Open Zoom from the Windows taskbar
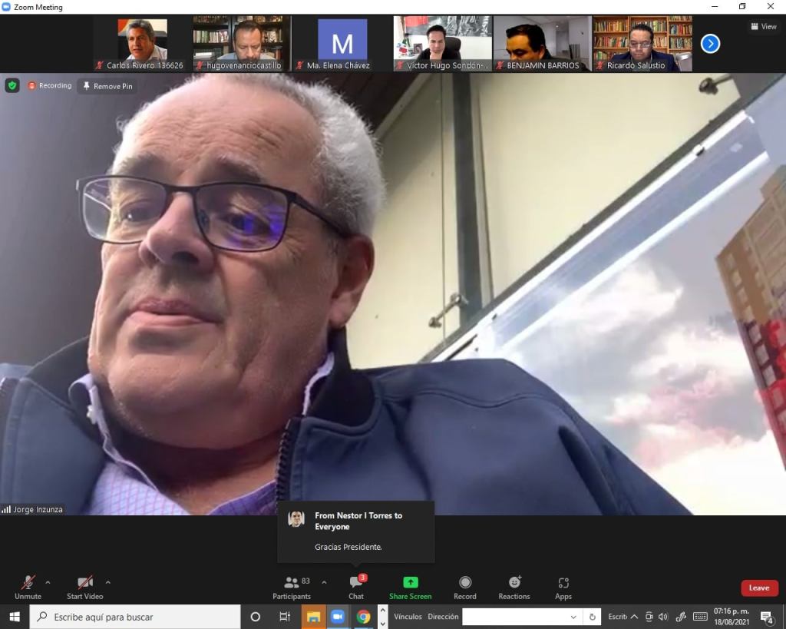The width and height of the screenshot is (786, 629). 337,617
